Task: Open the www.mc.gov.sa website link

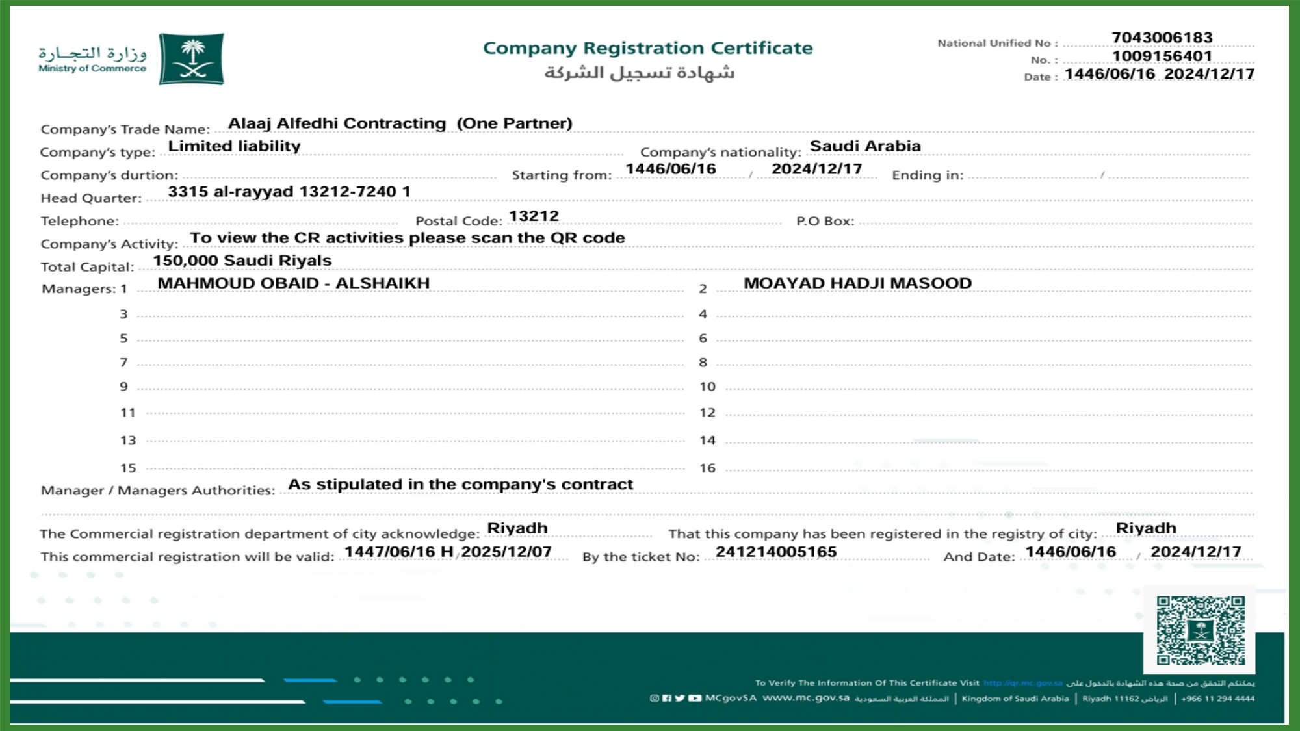Action: [x=806, y=698]
